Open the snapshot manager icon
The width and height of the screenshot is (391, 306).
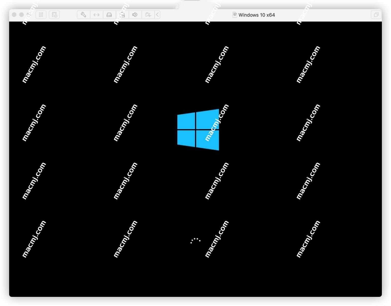[54, 15]
